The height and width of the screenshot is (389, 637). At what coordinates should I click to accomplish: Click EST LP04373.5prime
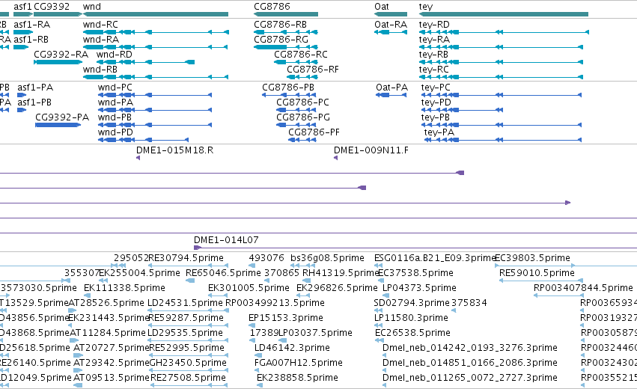pos(419,288)
